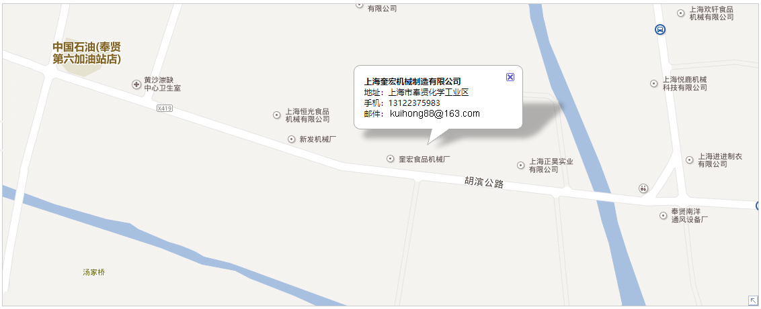
Task: Click 上海欢轩食品机械 marker icon
Action: pyautogui.click(x=681, y=13)
